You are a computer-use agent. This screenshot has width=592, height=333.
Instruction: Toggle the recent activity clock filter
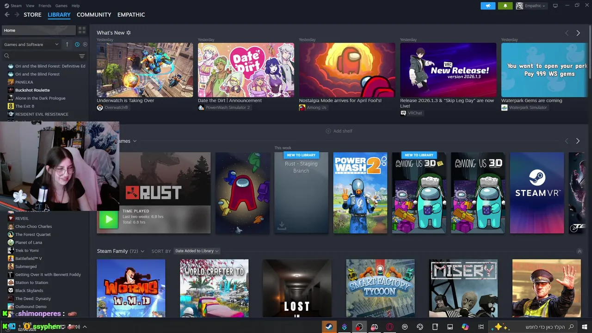click(x=77, y=44)
